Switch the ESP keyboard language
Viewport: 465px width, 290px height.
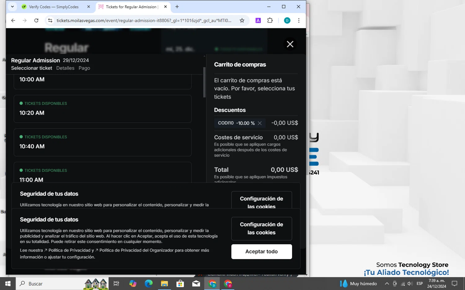pos(420,284)
